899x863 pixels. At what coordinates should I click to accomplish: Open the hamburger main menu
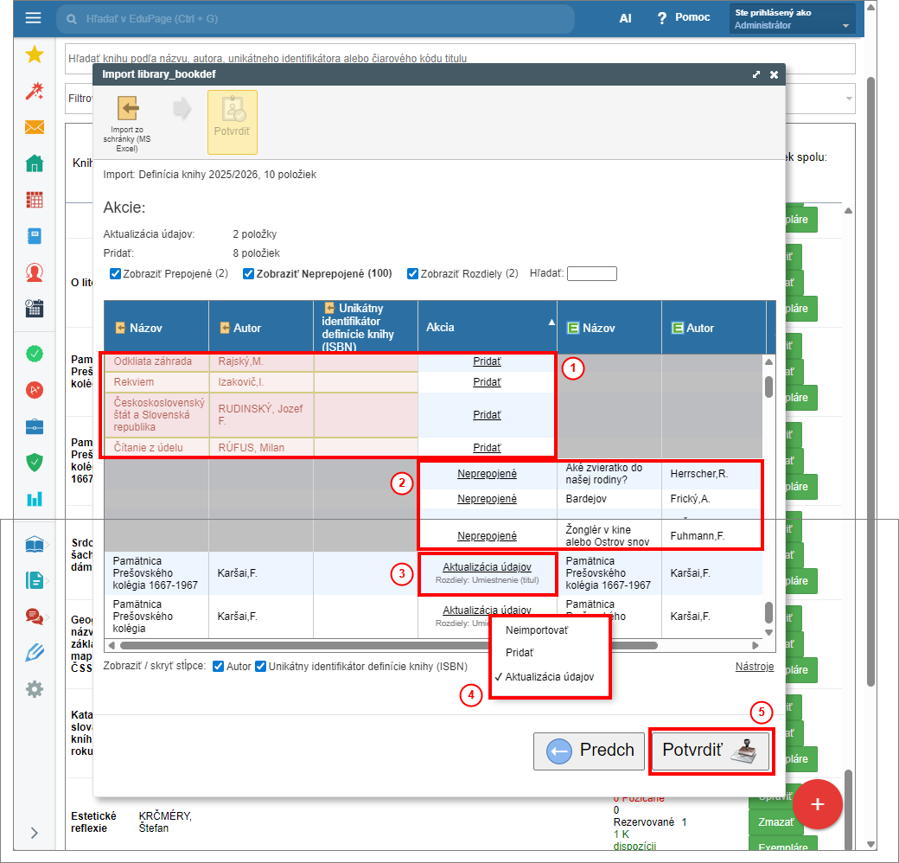coord(34,18)
